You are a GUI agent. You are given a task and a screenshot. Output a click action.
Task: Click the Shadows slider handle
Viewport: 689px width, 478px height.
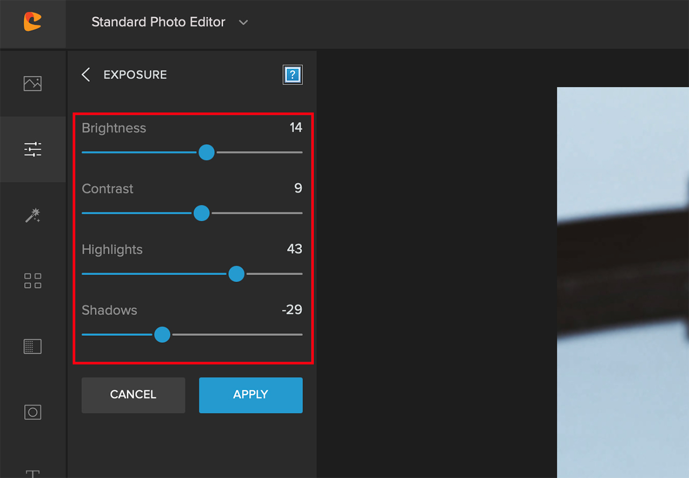click(162, 335)
